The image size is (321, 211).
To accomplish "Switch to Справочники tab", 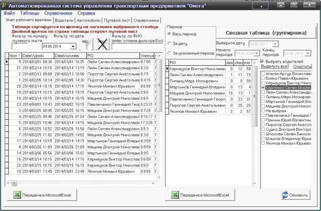I will [x=146, y=20].
